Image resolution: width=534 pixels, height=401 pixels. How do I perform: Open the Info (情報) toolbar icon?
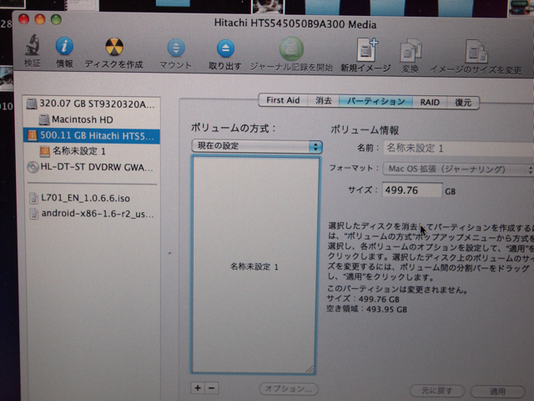point(64,48)
